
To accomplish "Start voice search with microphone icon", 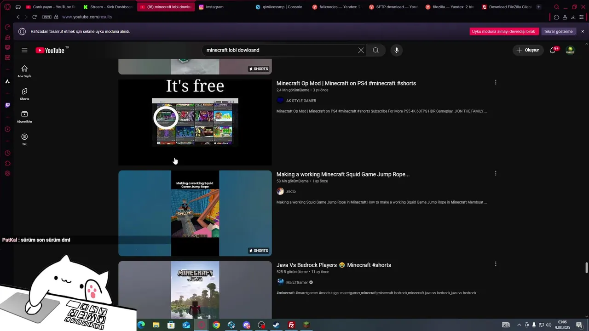I will point(397,50).
